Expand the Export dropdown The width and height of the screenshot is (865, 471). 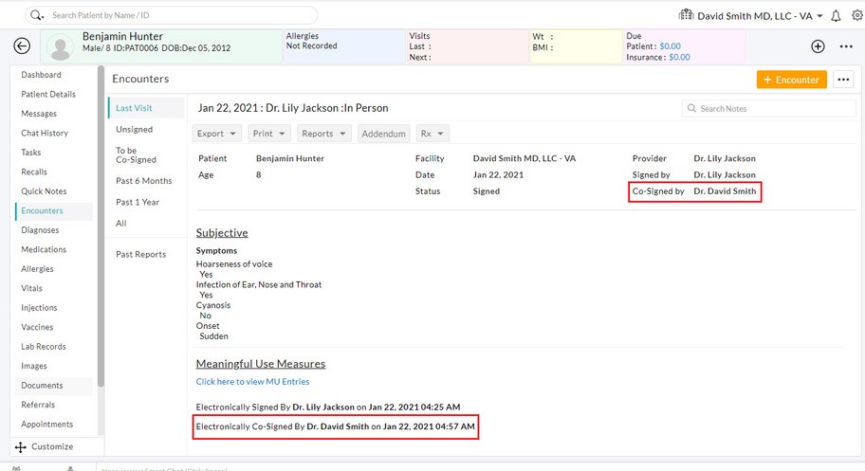216,134
